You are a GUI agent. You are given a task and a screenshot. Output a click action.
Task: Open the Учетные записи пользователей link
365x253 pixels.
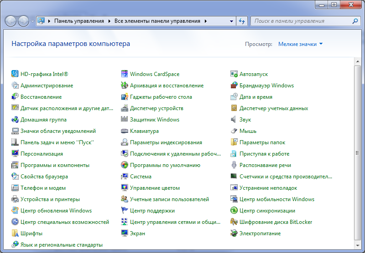(169, 199)
